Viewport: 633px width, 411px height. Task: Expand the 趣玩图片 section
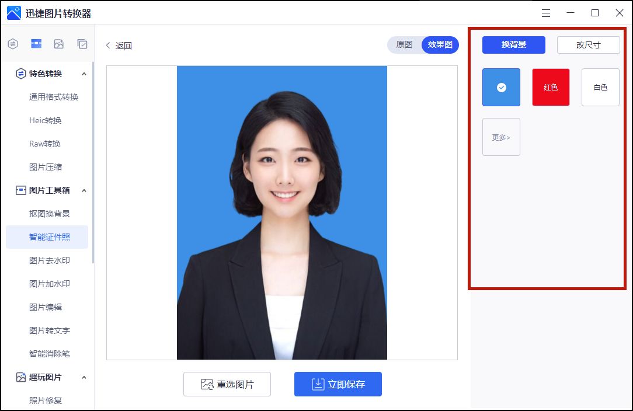click(x=84, y=377)
